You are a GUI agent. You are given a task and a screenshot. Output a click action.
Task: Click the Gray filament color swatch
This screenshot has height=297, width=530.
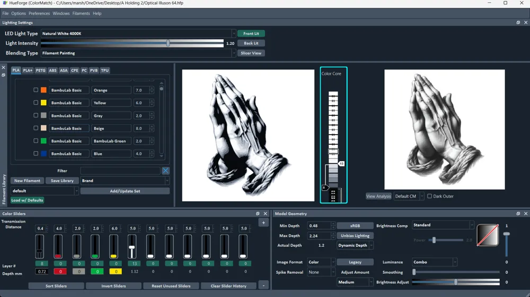pos(43,116)
